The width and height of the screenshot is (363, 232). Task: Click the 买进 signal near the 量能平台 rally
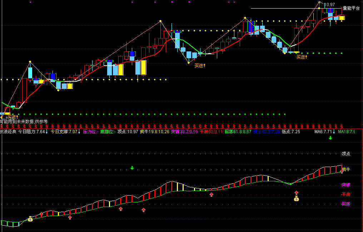click(302, 57)
